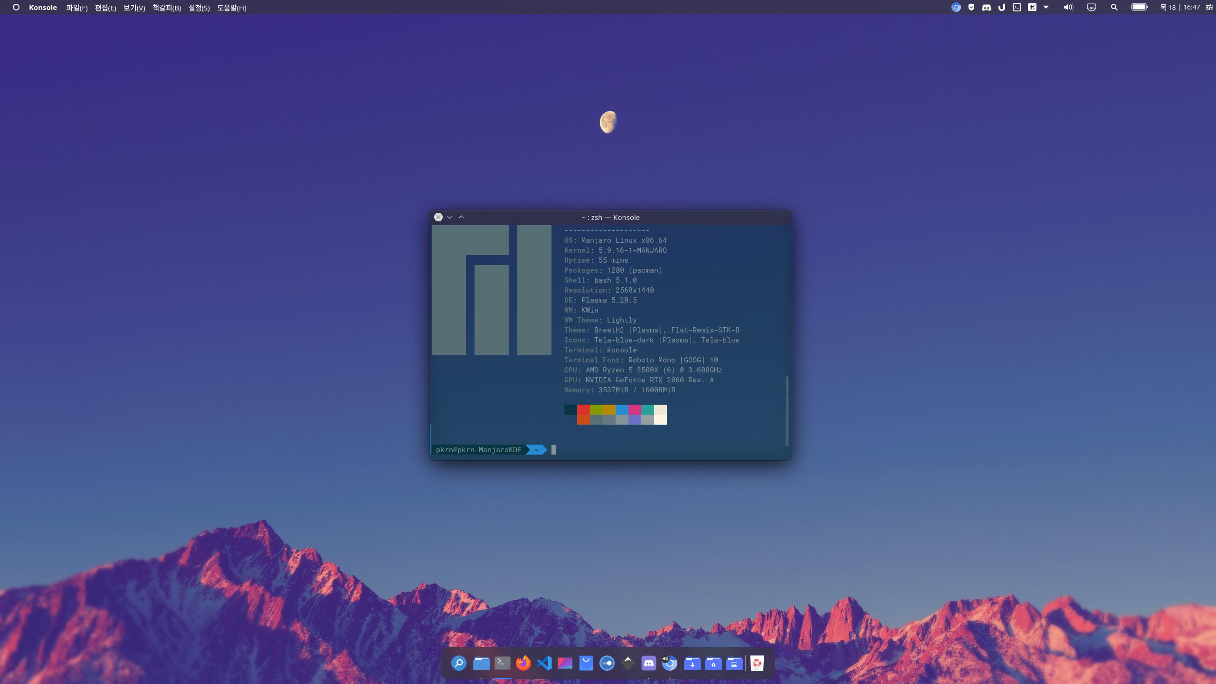Click the shield security tray icon
The height and width of the screenshot is (684, 1216).
pos(971,7)
